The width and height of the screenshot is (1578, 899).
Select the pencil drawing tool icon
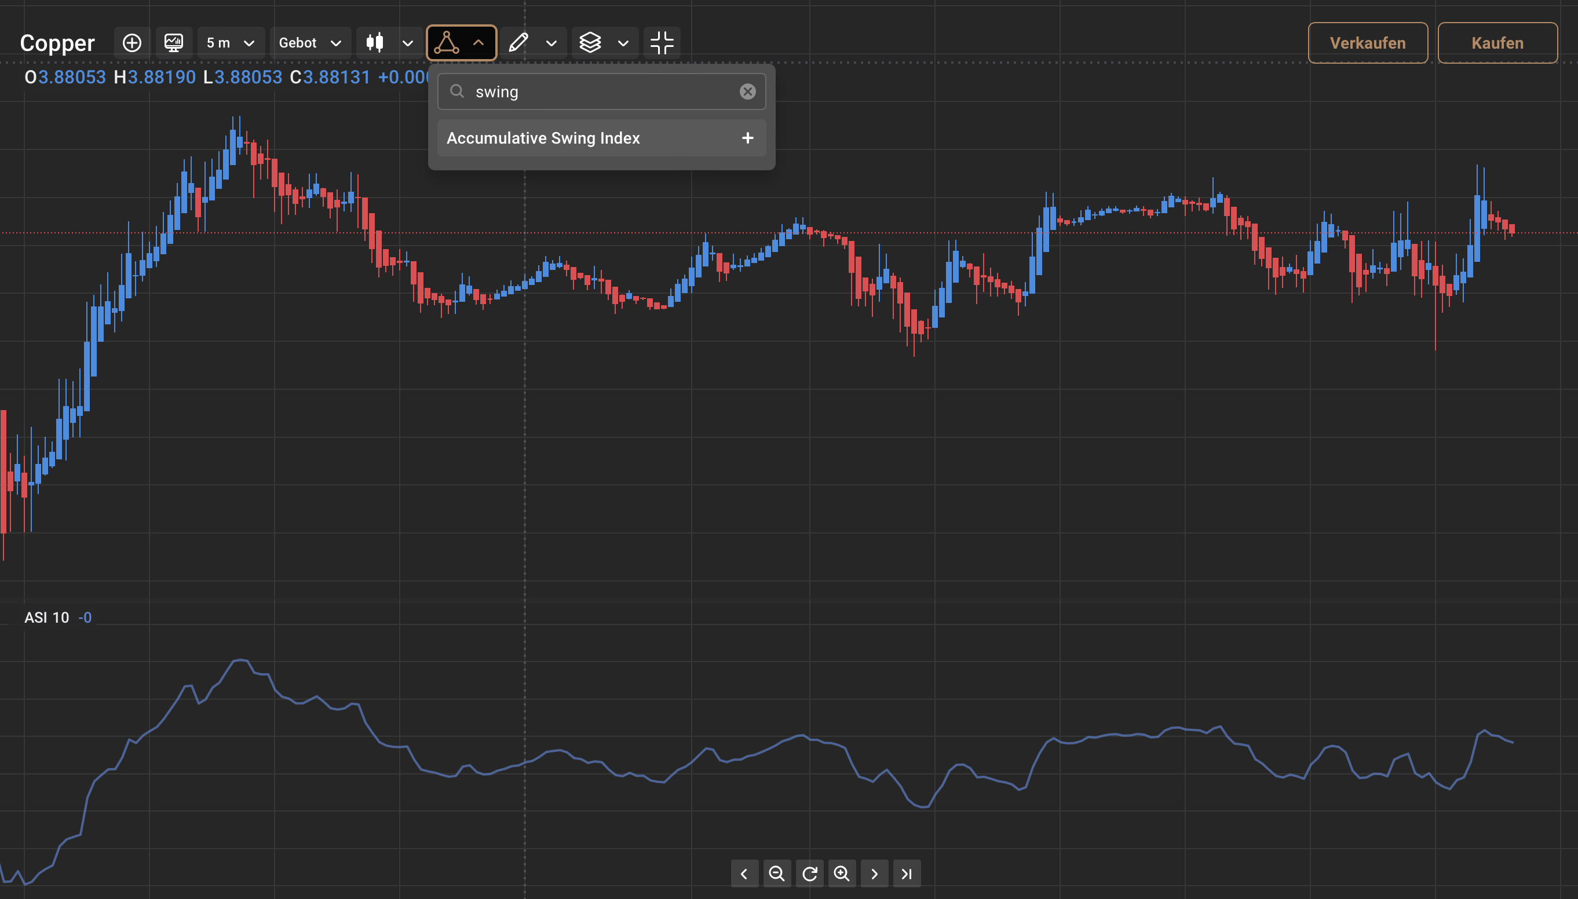(x=518, y=43)
